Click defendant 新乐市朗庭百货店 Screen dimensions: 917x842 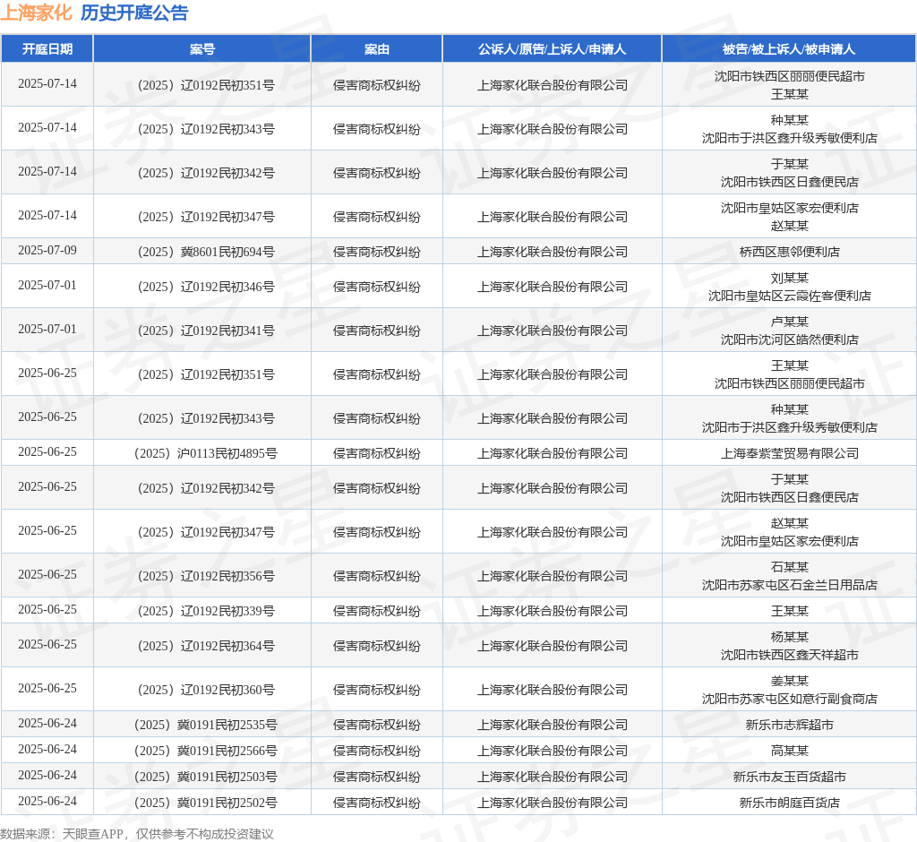790,803
